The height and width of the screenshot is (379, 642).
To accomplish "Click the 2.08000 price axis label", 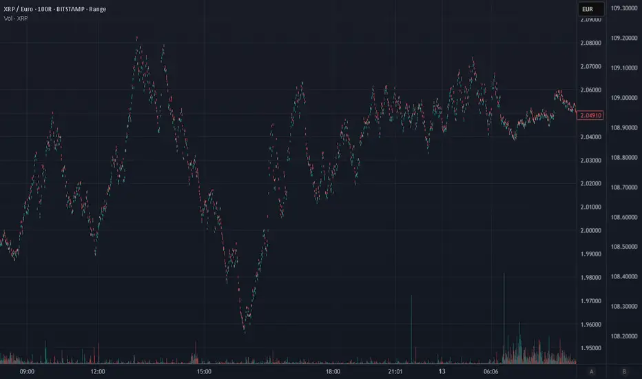I will 590,43.
